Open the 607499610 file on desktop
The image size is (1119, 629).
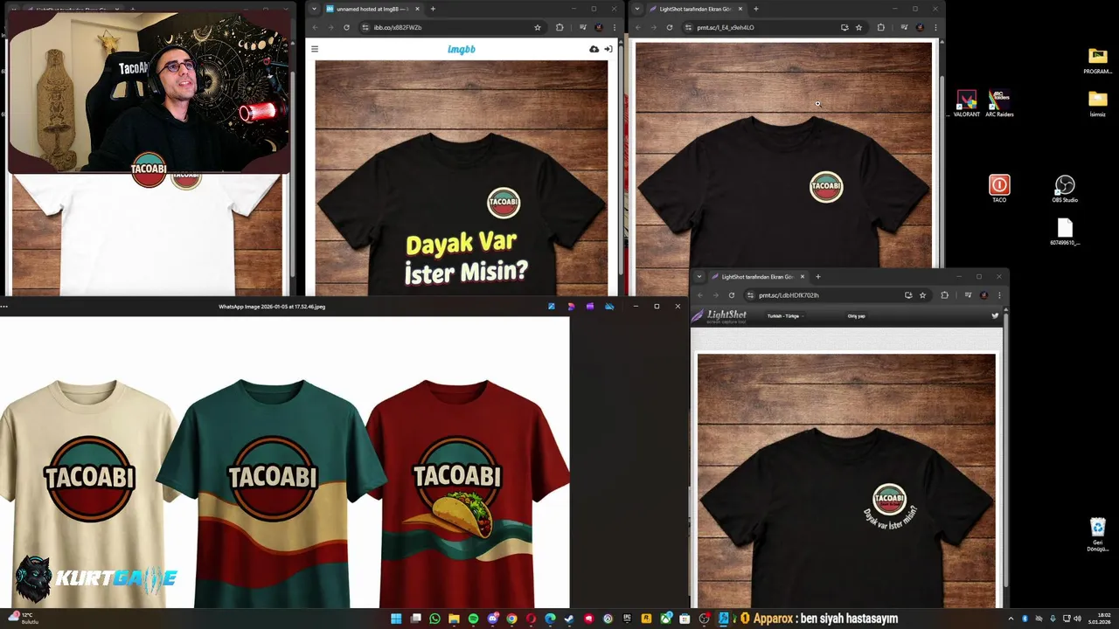point(1065,232)
